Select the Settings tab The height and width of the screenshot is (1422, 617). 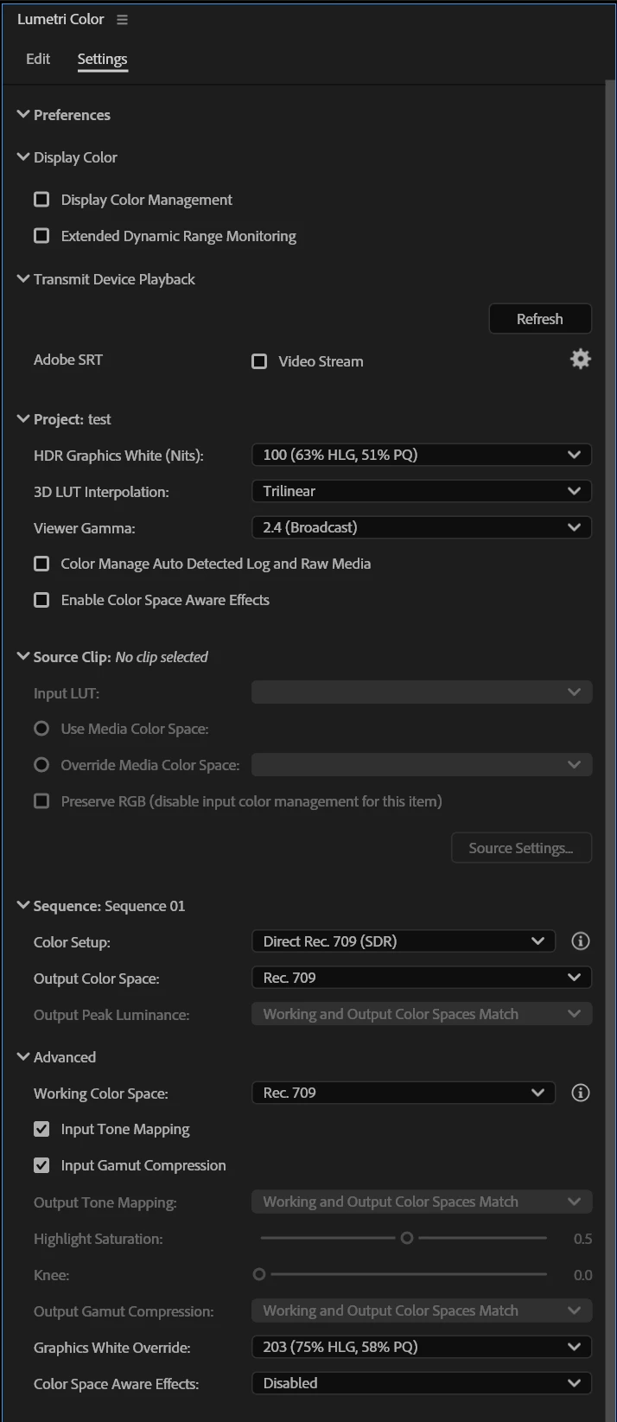tap(102, 59)
